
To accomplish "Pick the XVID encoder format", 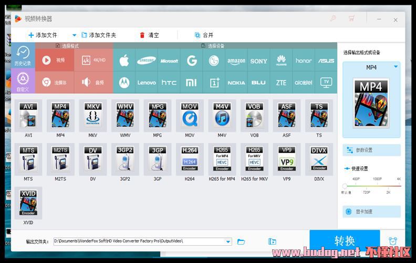I will click(28, 203).
